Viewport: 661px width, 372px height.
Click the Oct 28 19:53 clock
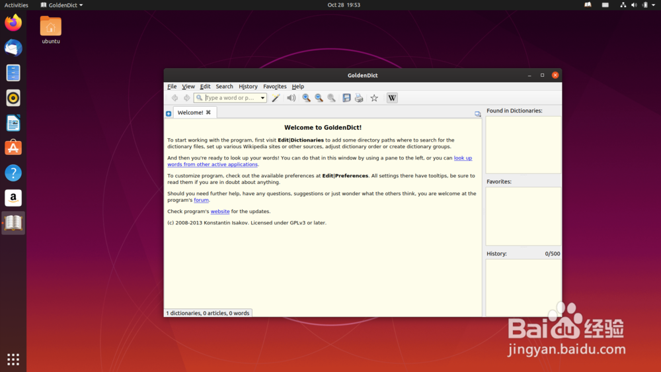pos(344,5)
